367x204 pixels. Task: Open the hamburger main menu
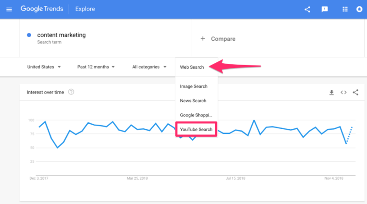pos(9,9)
